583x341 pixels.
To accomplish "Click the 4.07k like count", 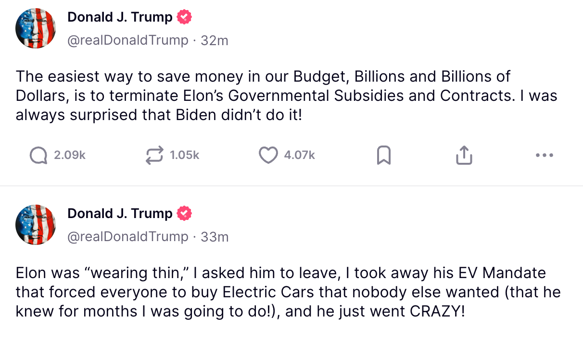I will coord(299,155).
